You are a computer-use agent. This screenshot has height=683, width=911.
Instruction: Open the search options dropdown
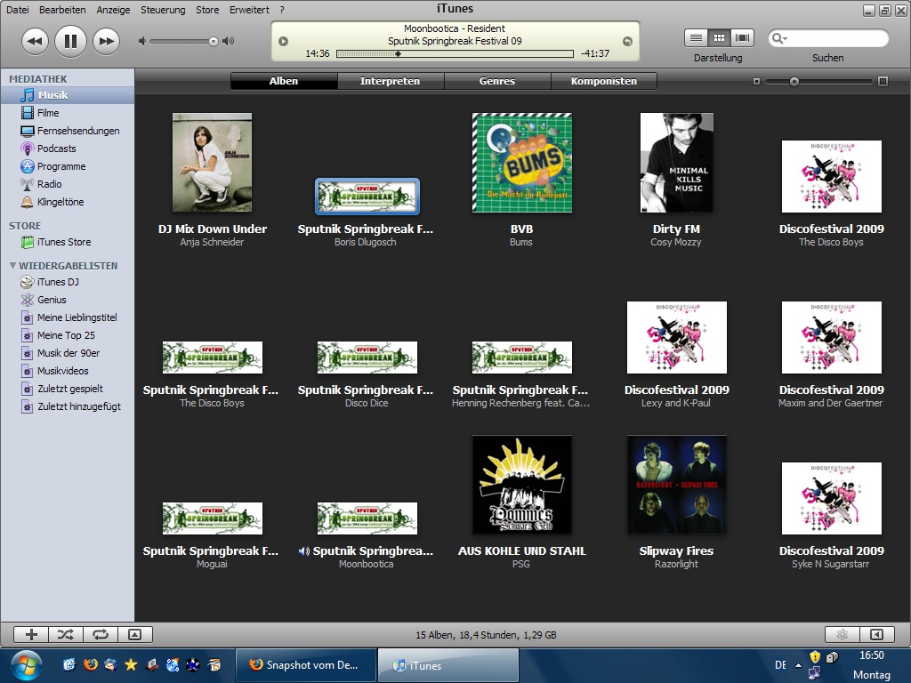click(779, 39)
